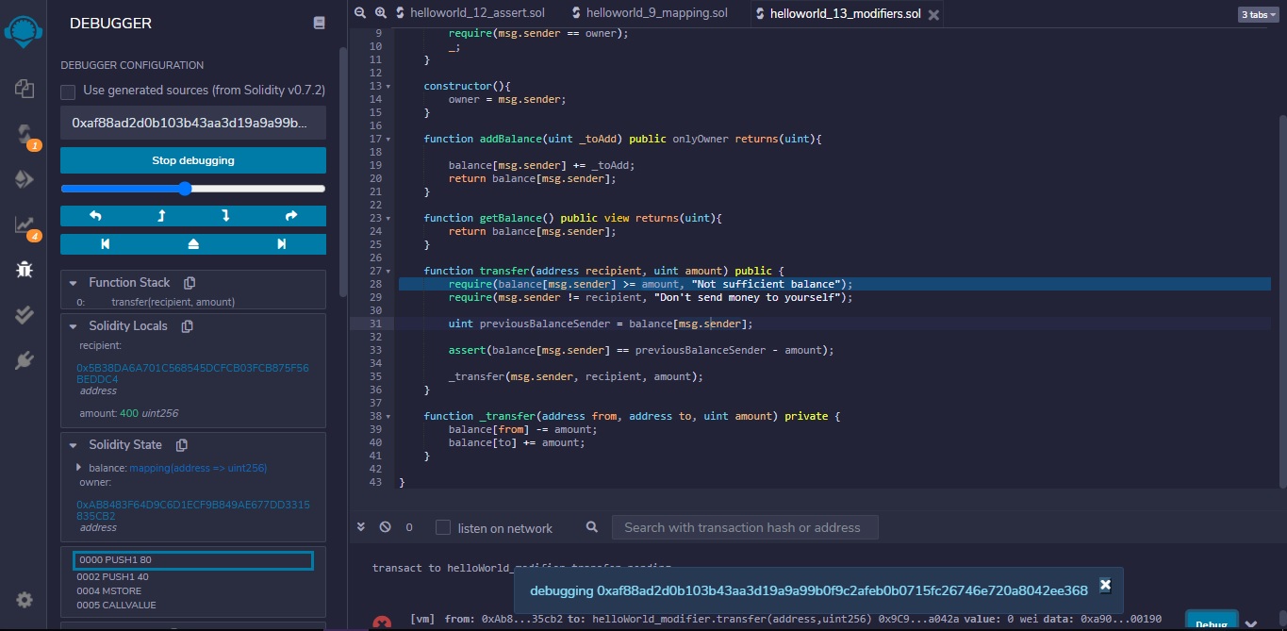Zoom in the editor font

381,13
